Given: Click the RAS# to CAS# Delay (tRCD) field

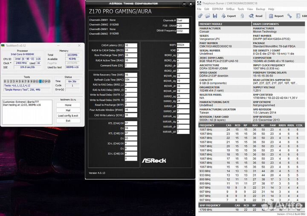Looking at the screenshot, I should click(x=131, y=50).
